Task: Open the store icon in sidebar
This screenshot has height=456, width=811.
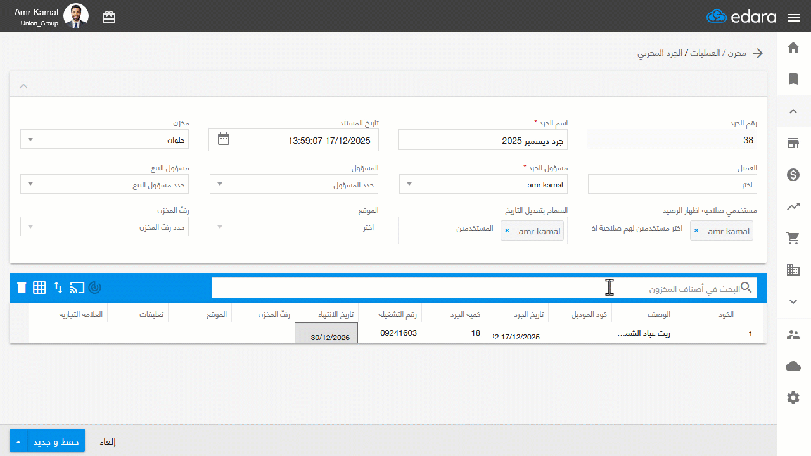Action: [793, 143]
